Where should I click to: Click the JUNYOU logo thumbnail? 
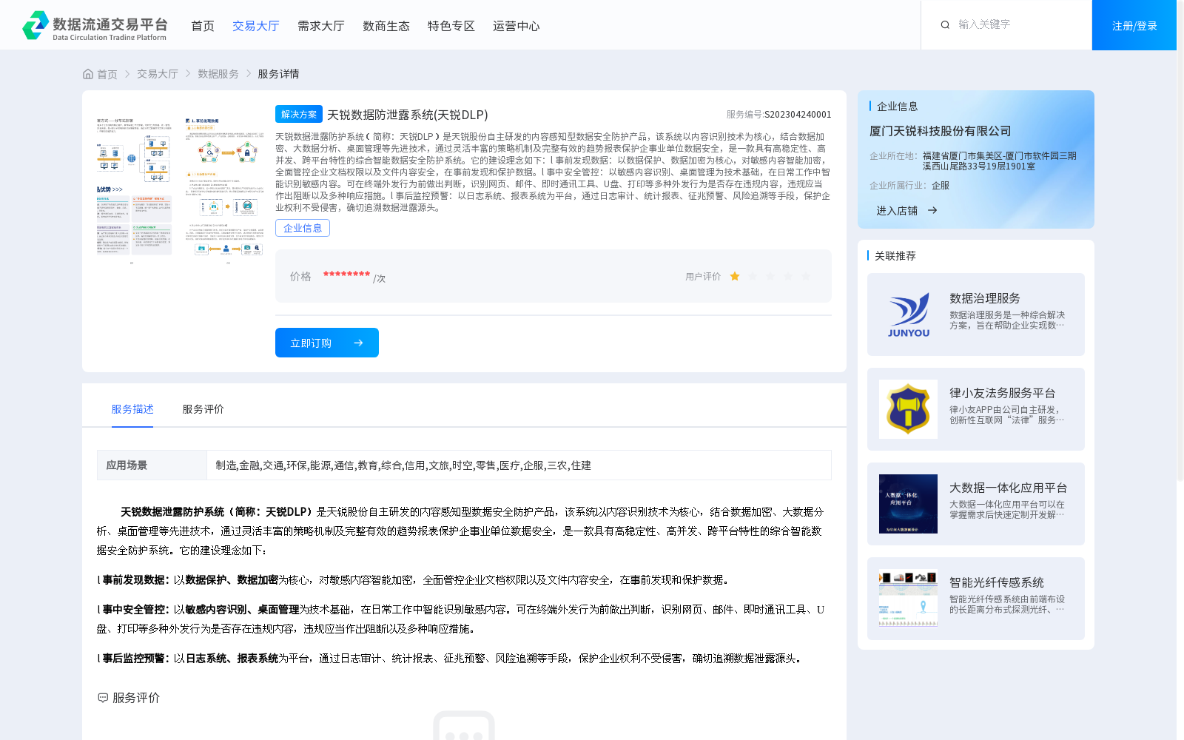coord(909,314)
